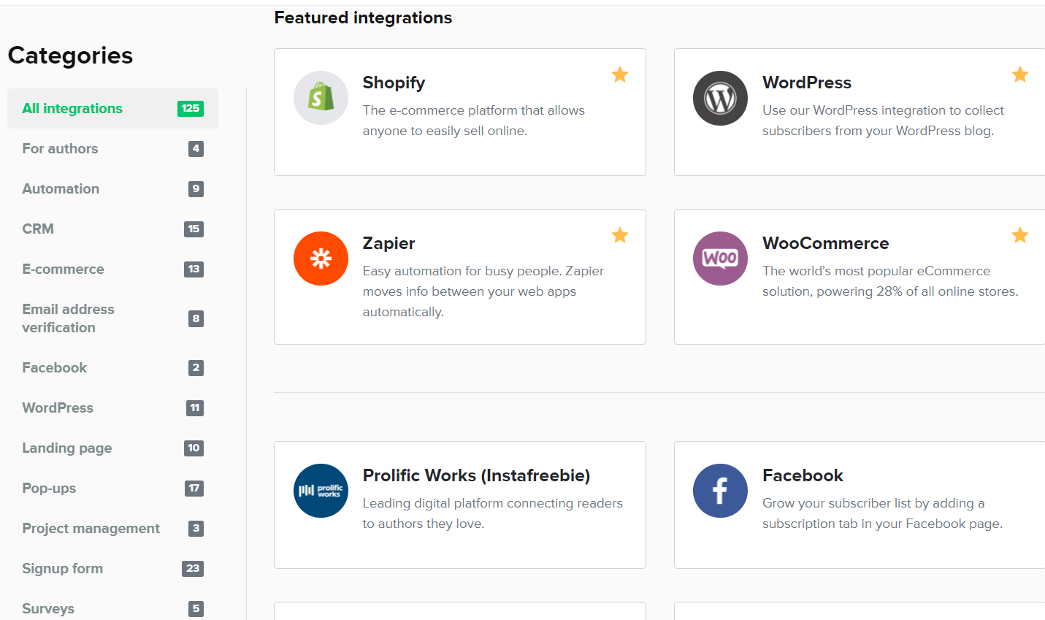Viewport: 1045px width, 620px height.
Task: Filter by the Automation category
Action: 112,188
